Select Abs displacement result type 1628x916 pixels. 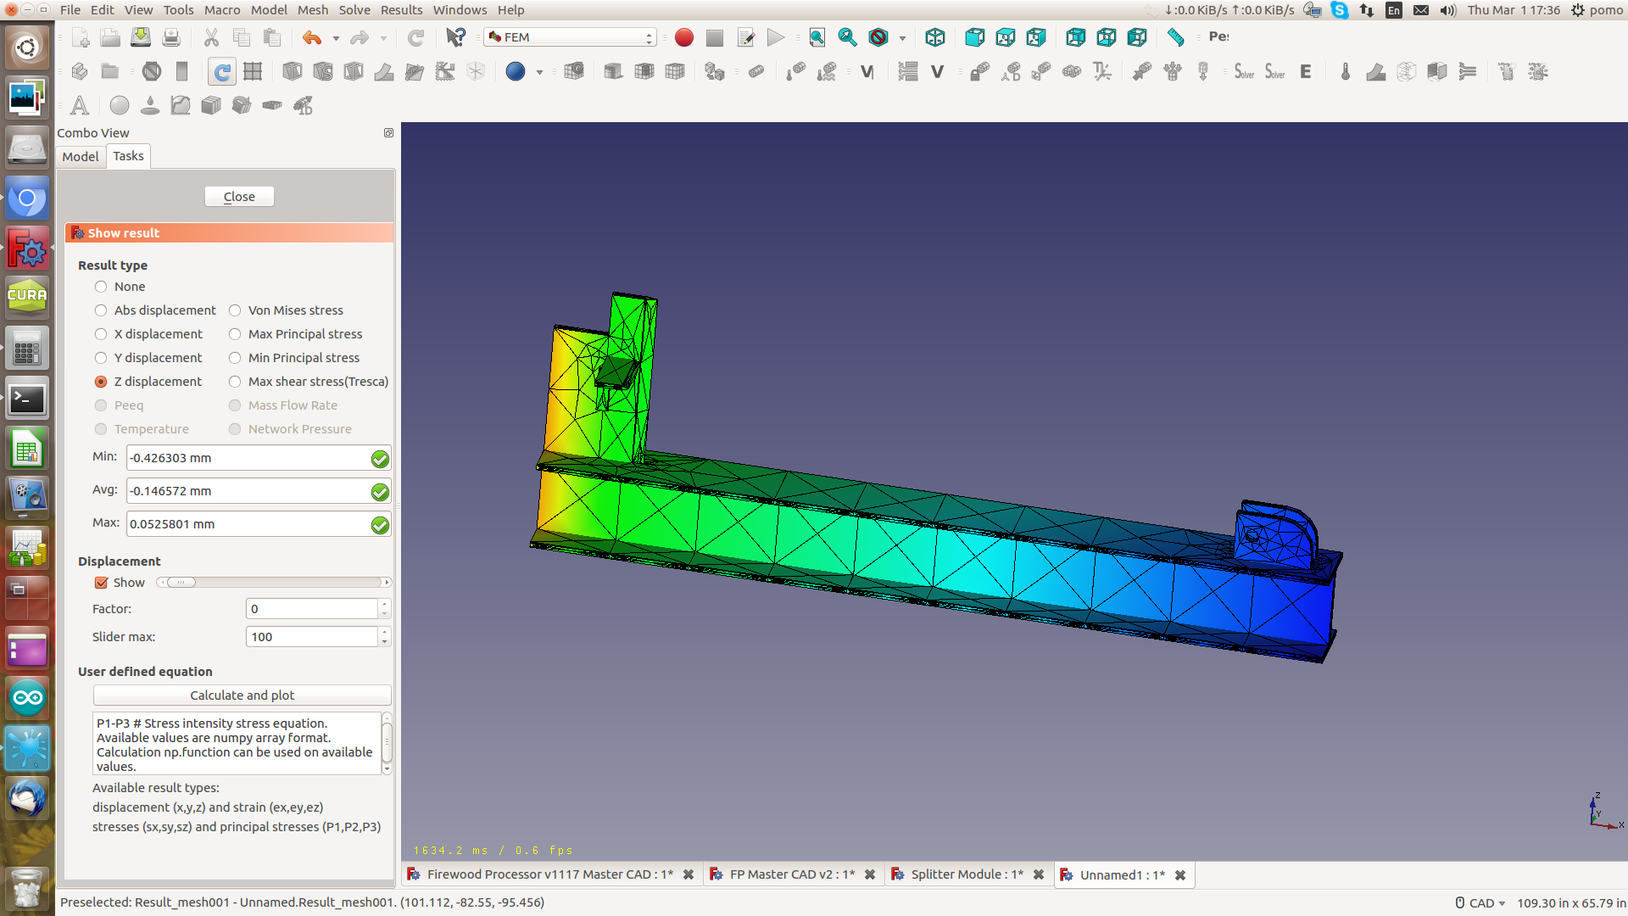coord(101,310)
